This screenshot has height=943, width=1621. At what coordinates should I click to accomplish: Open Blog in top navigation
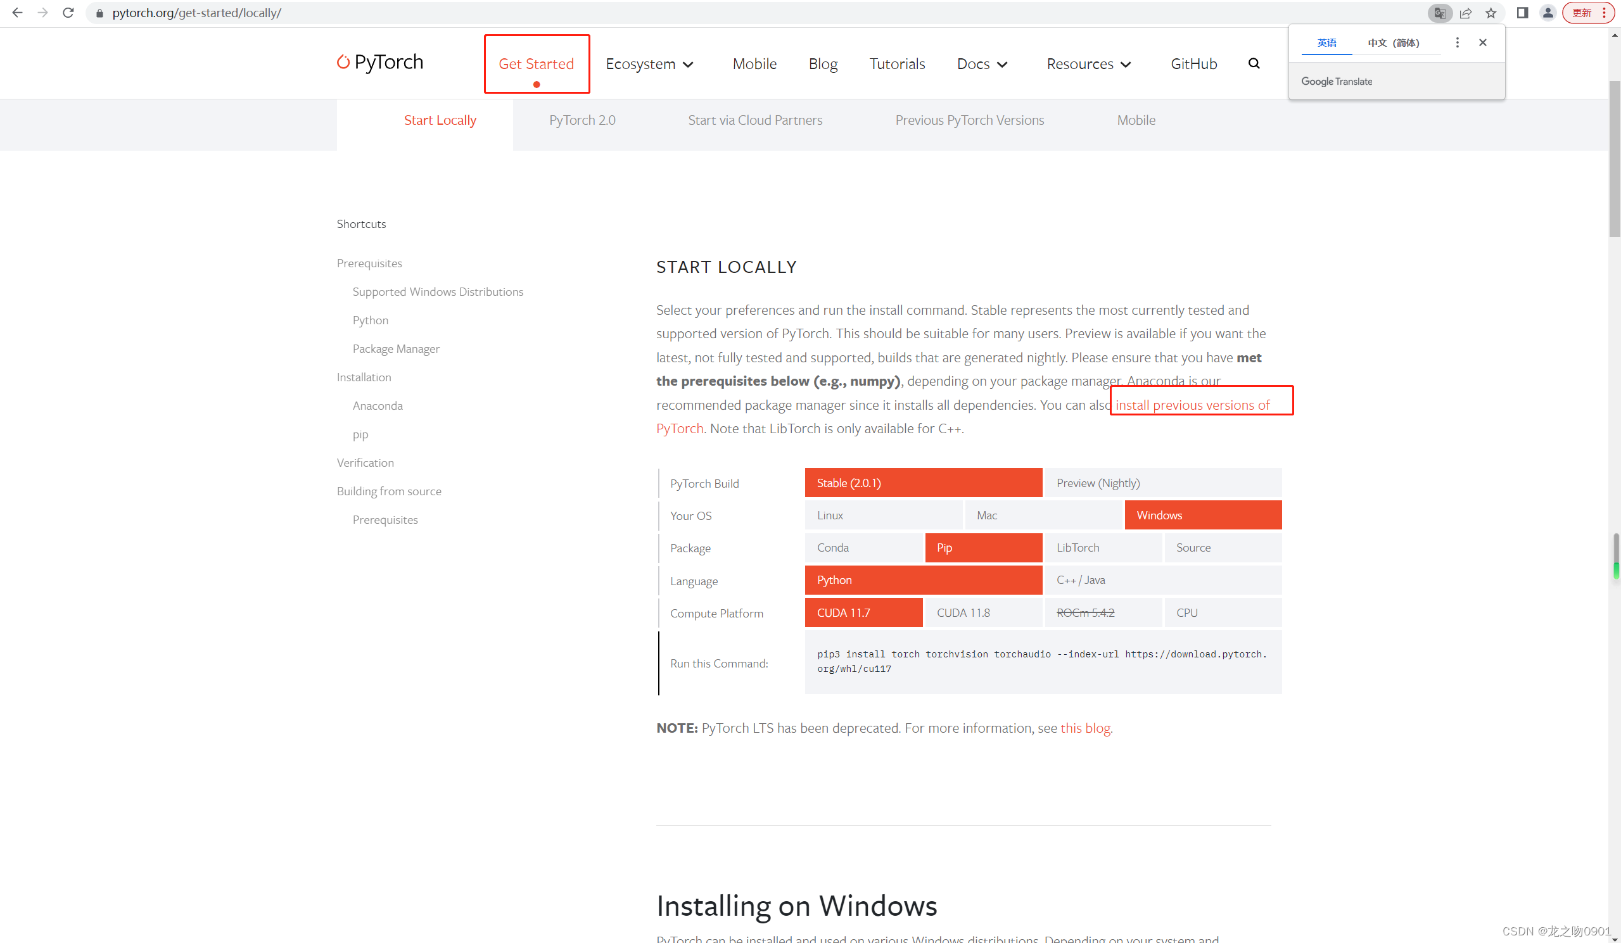[x=823, y=64]
